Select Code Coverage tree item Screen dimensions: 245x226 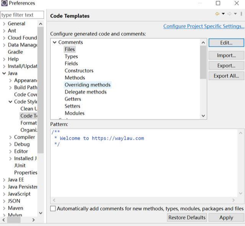pyautogui.click(x=26, y=94)
